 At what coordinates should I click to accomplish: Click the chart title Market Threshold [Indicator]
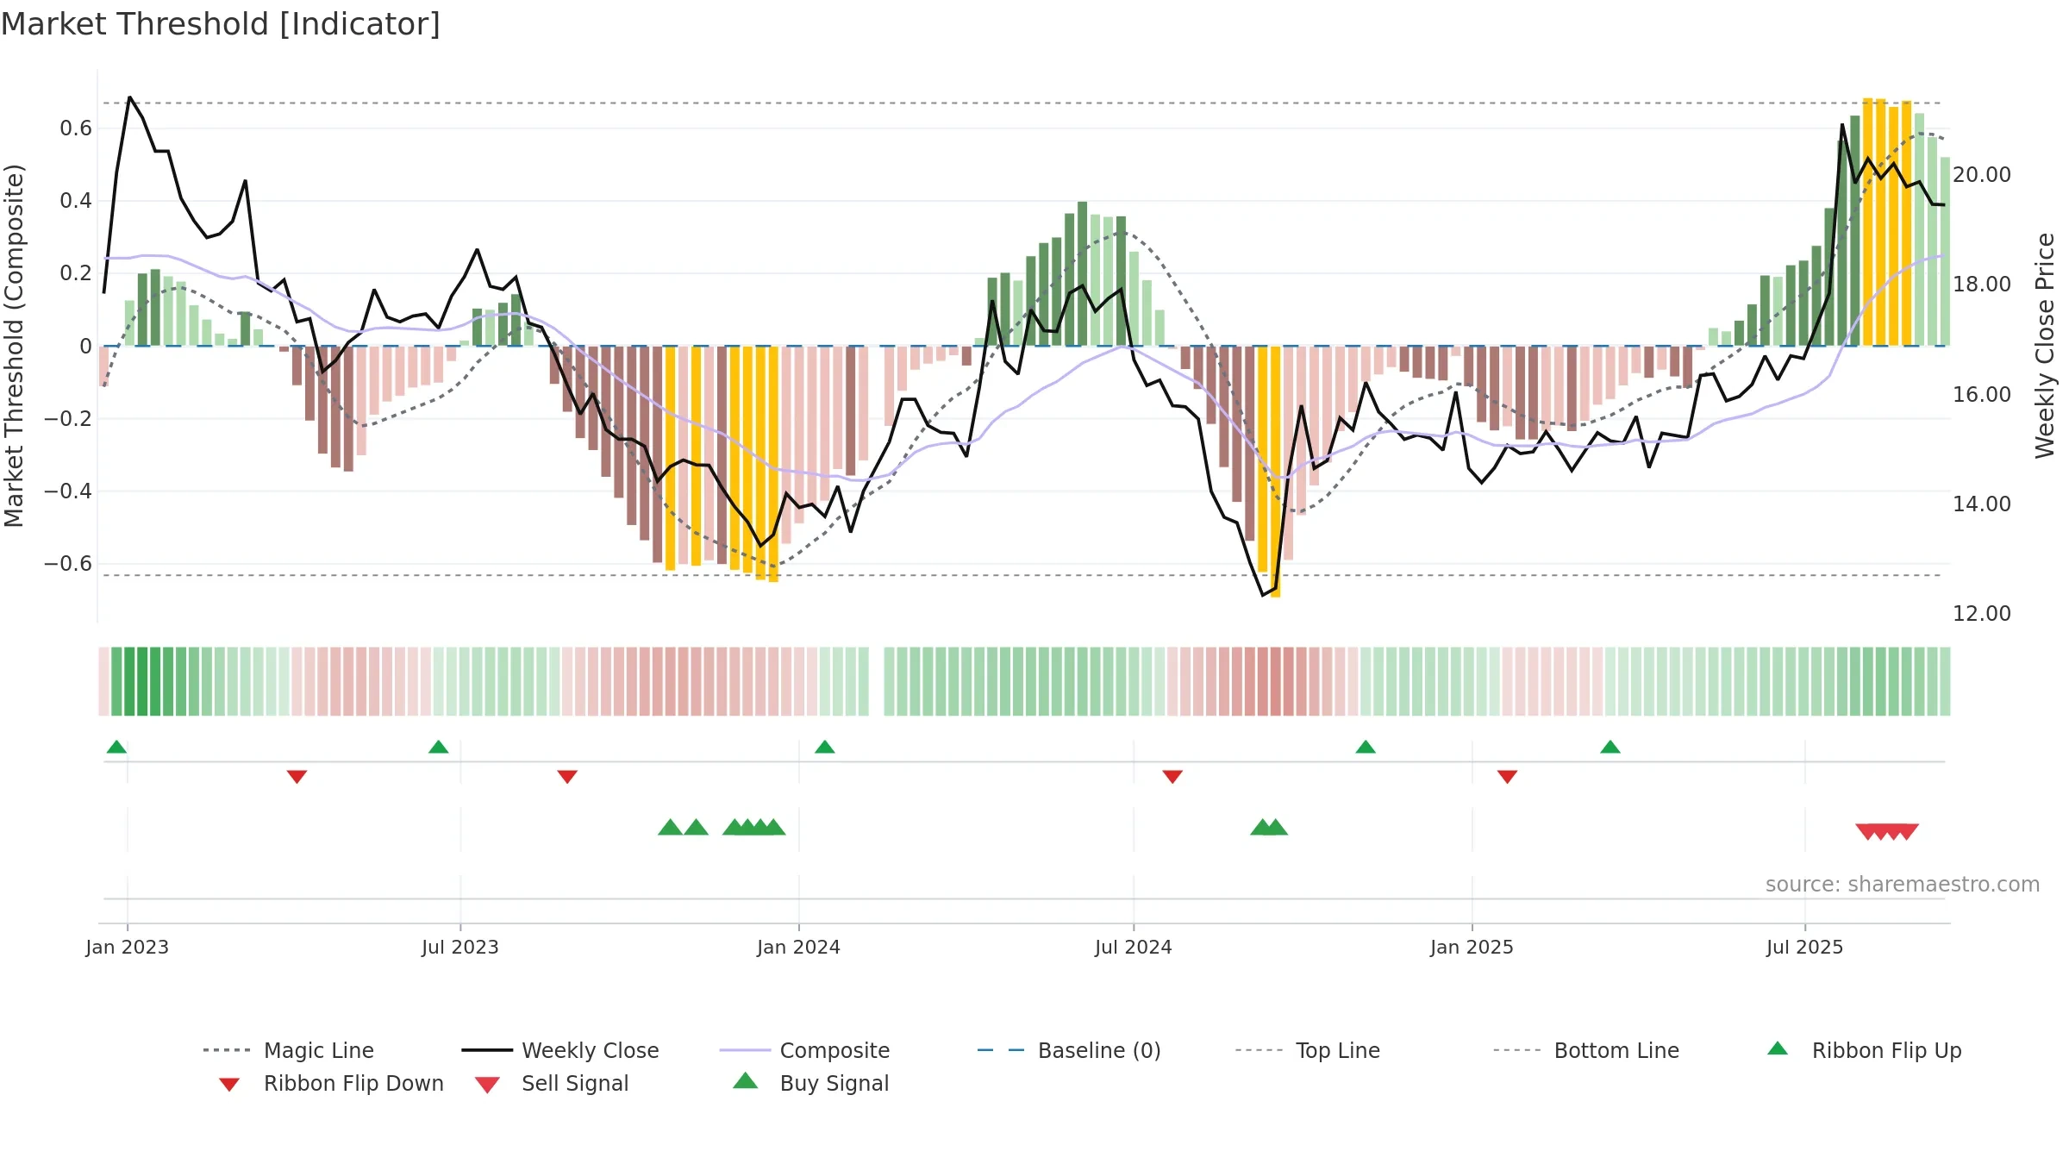coord(221,24)
